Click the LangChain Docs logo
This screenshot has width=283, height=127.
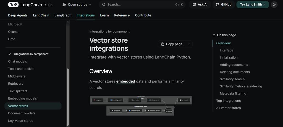click(x=30, y=4)
